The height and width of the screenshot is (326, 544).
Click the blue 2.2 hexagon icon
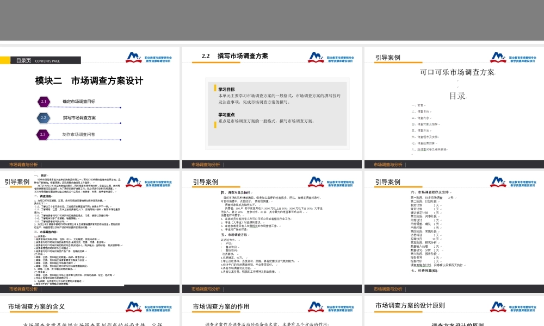(x=44, y=117)
